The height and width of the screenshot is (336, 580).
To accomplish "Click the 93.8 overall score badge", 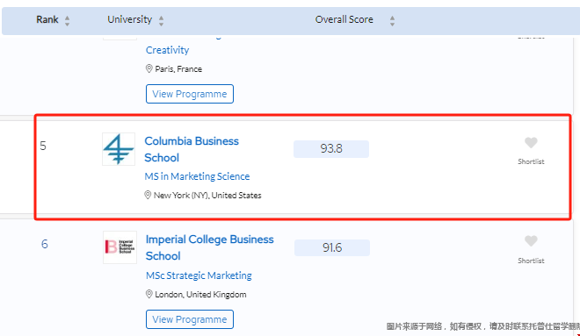I will click(x=331, y=149).
